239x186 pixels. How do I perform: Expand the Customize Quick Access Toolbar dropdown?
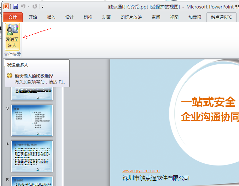click(42, 6)
